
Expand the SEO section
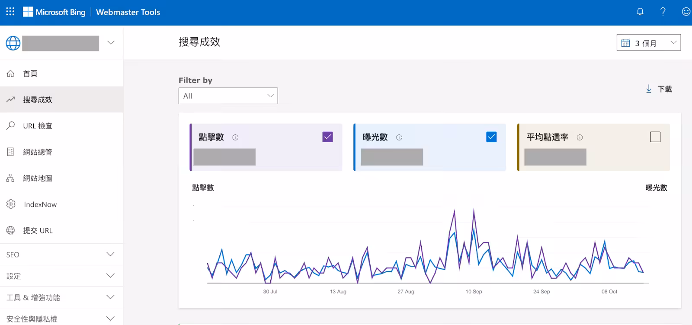(61, 255)
